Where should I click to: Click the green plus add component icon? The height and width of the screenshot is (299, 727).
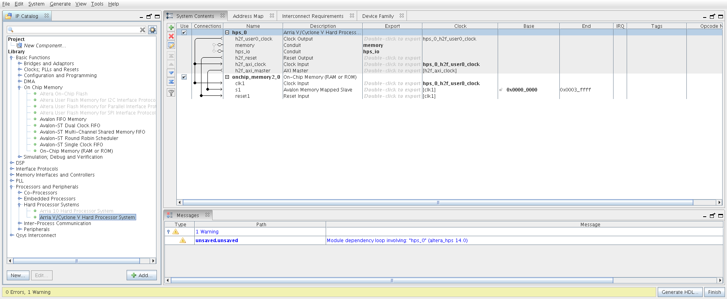point(171,27)
